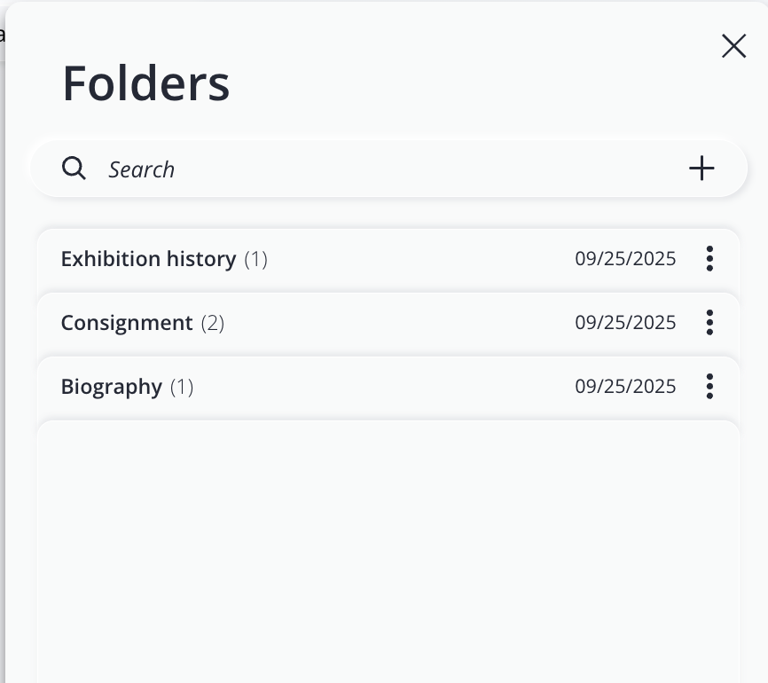This screenshot has height=683, width=768.
Task: Select the Consignment folder
Action: pyautogui.click(x=127, y=323)
